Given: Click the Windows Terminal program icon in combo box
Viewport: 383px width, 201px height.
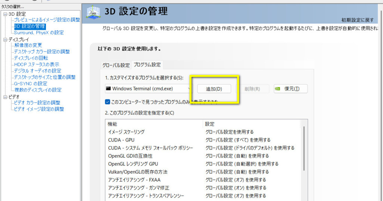Looking at the screenshot, I should (108, 89).
